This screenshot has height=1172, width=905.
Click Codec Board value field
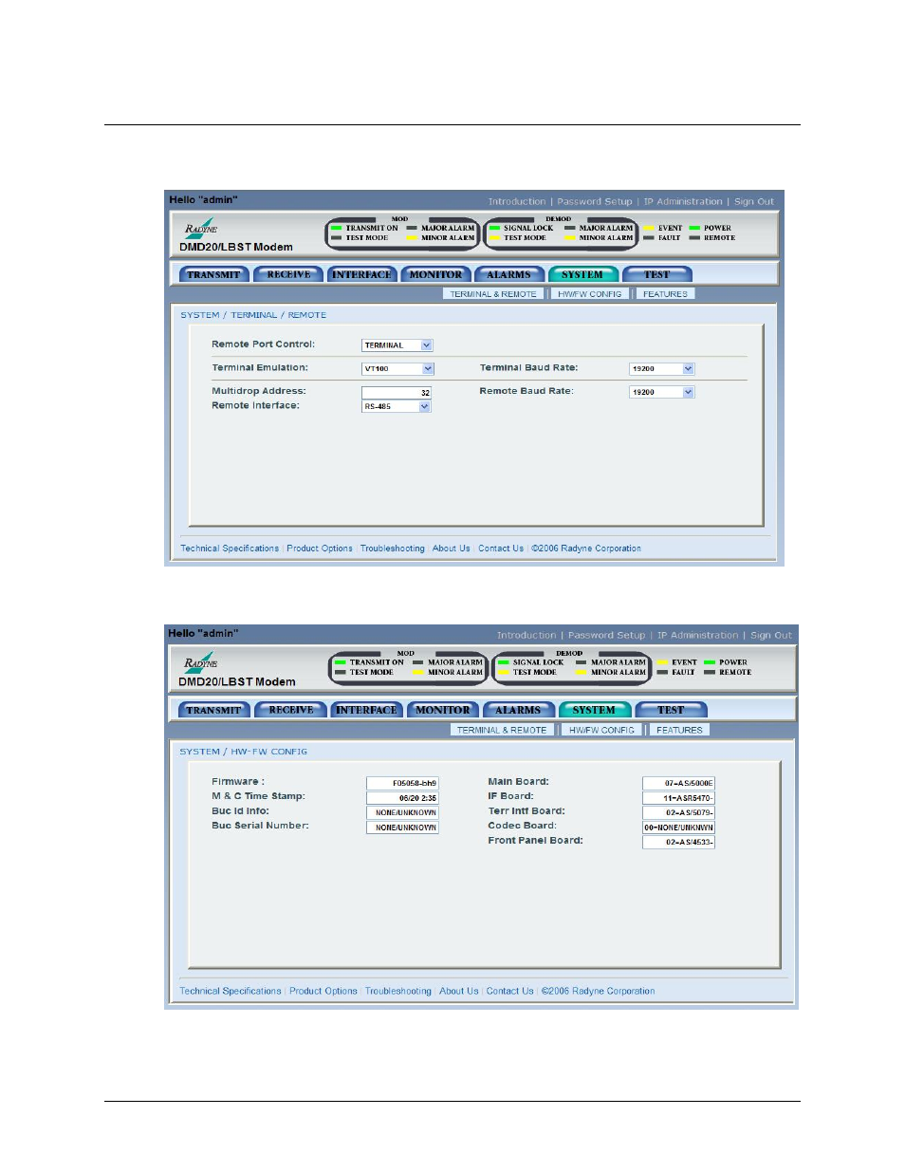[x=678, y=828]
